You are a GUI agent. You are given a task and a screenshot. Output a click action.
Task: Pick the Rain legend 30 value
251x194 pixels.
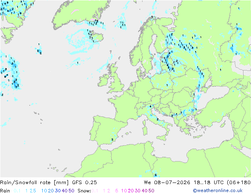[x=58, y=191]
